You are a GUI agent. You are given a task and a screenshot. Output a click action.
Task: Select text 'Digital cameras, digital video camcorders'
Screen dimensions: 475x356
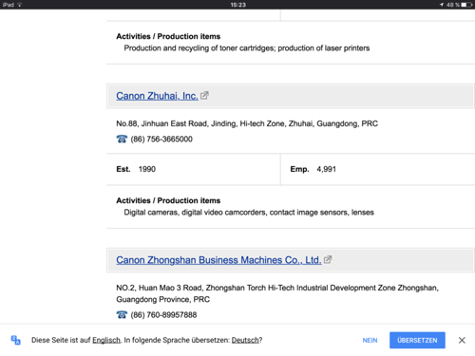pyautogui.click(x=195, y=213)
